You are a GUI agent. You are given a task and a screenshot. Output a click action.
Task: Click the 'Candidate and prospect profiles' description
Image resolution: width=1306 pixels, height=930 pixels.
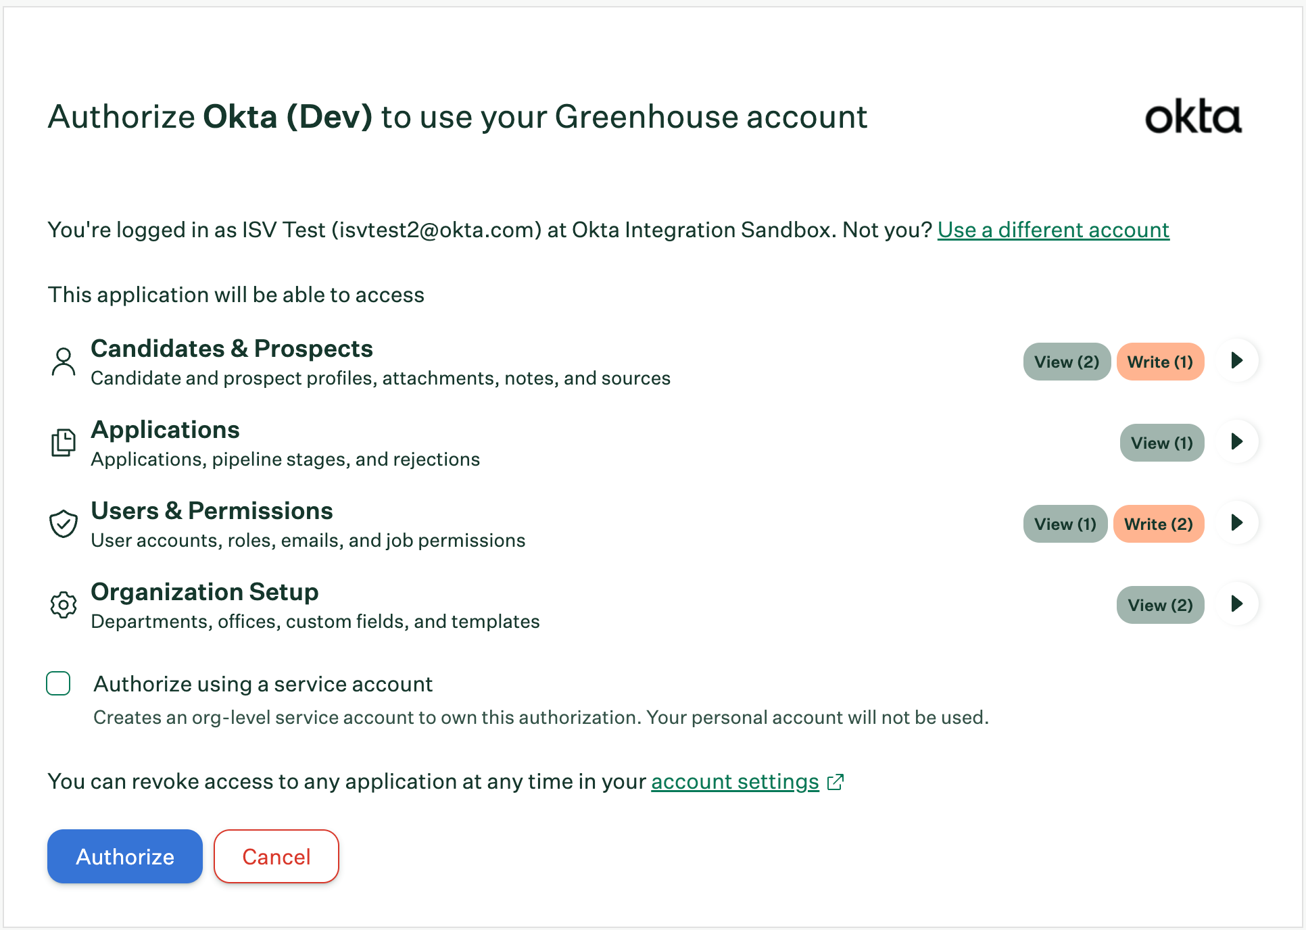381,378
